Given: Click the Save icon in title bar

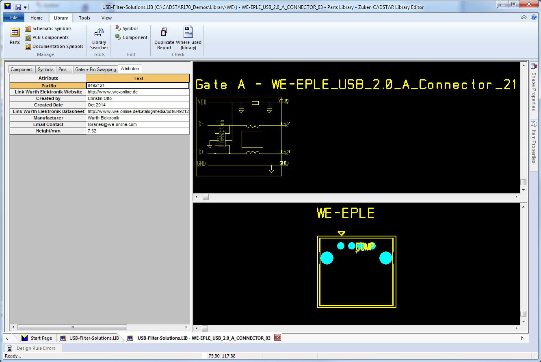Looking at the screenshot, I should [18, 7].
